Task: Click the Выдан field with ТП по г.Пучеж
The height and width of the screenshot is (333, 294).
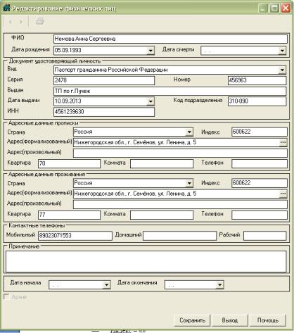Action: coord(170,91)
